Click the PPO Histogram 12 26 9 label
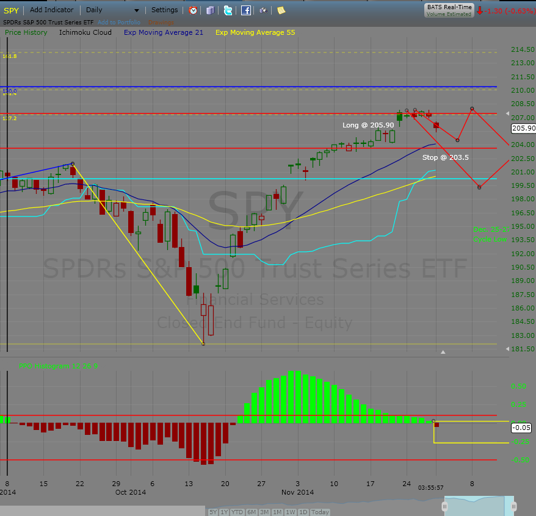Viewport: 536px width, 516px height. click(58, 366)
